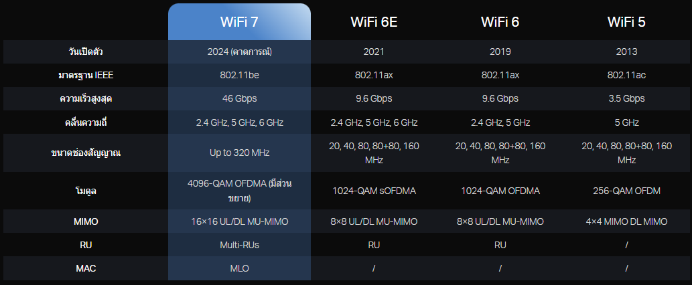
Task: Click the WiFi 6 column header
Action: (x=500, y=21)
